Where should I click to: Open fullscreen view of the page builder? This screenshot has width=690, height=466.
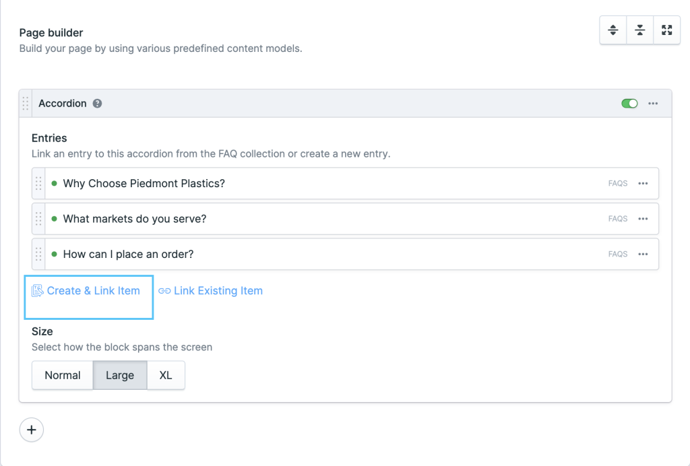[666, 30]
